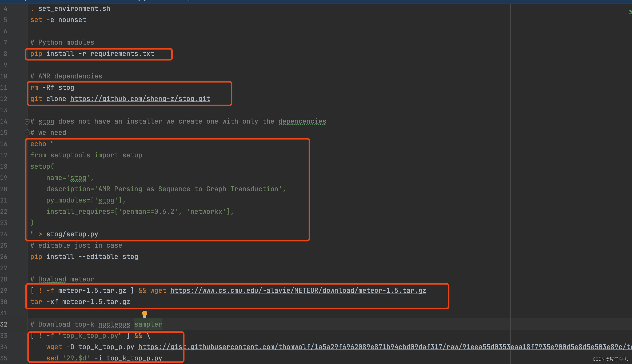Click the wget keyword on line 29
Viewport: 632px width, 364px height.
(x=158, y=290)
